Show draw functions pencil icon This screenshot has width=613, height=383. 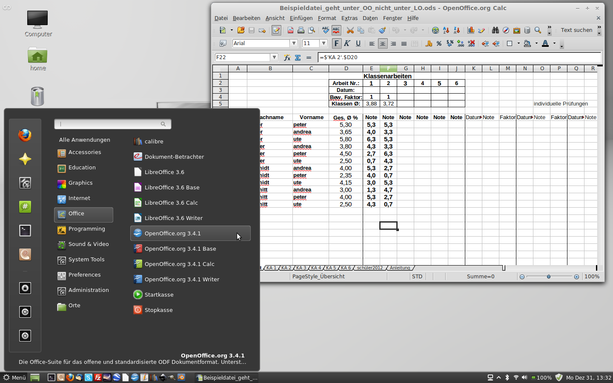click(x=481, y=30)
